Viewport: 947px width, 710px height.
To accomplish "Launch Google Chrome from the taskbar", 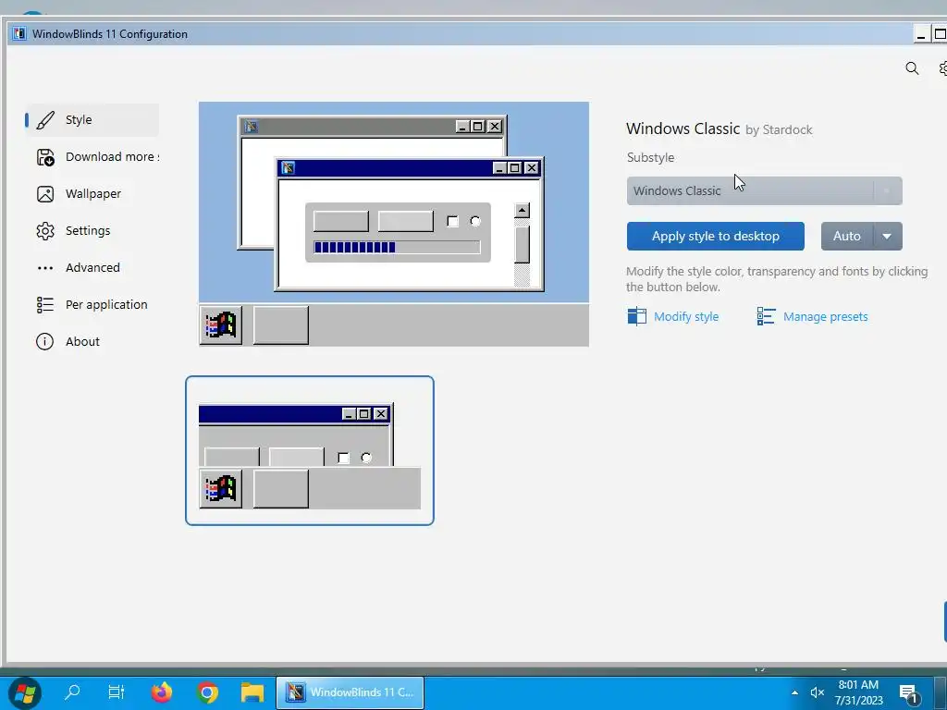I will coord(207,692).
